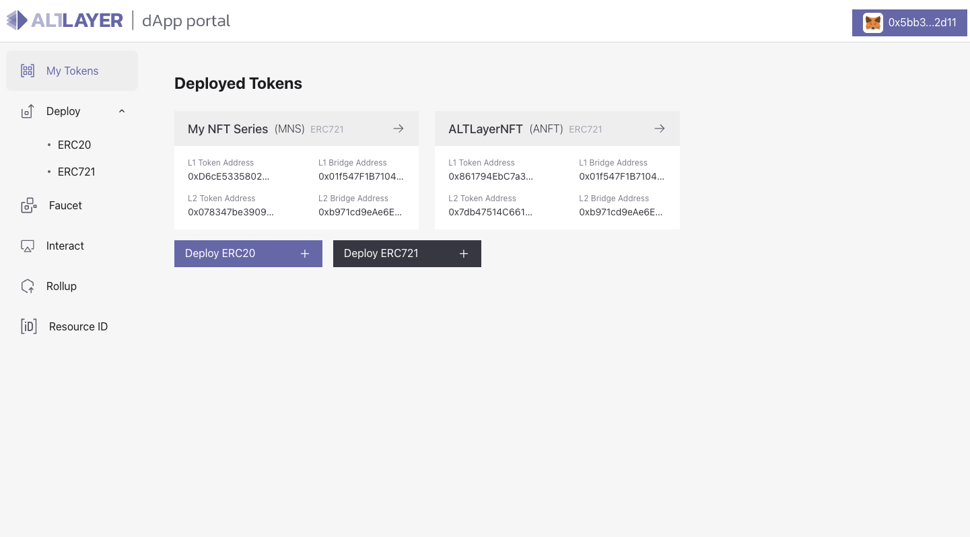The image size is (970, 537).
Task: Click the Faucet icon in sidebar
Action: coord(28,205)
